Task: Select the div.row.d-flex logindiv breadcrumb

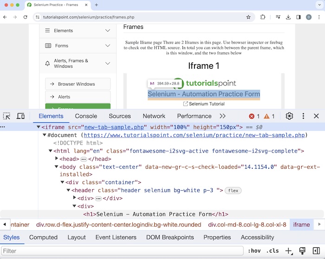Action: (x=118, y=225)
